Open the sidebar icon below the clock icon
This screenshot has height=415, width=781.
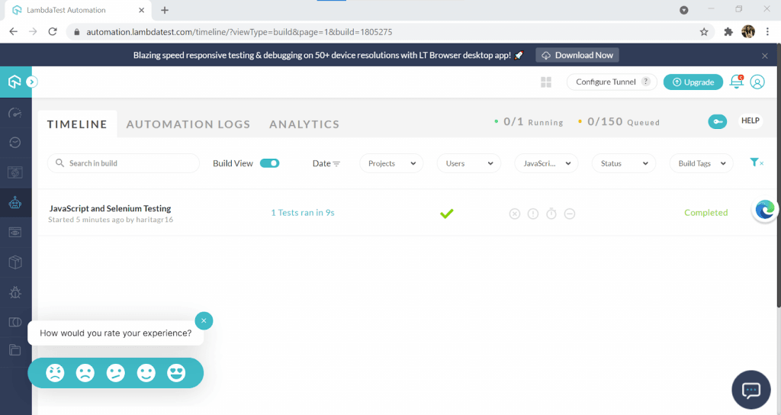[15, 172]
